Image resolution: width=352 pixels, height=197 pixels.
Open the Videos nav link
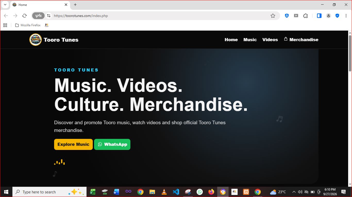[270, 40]
